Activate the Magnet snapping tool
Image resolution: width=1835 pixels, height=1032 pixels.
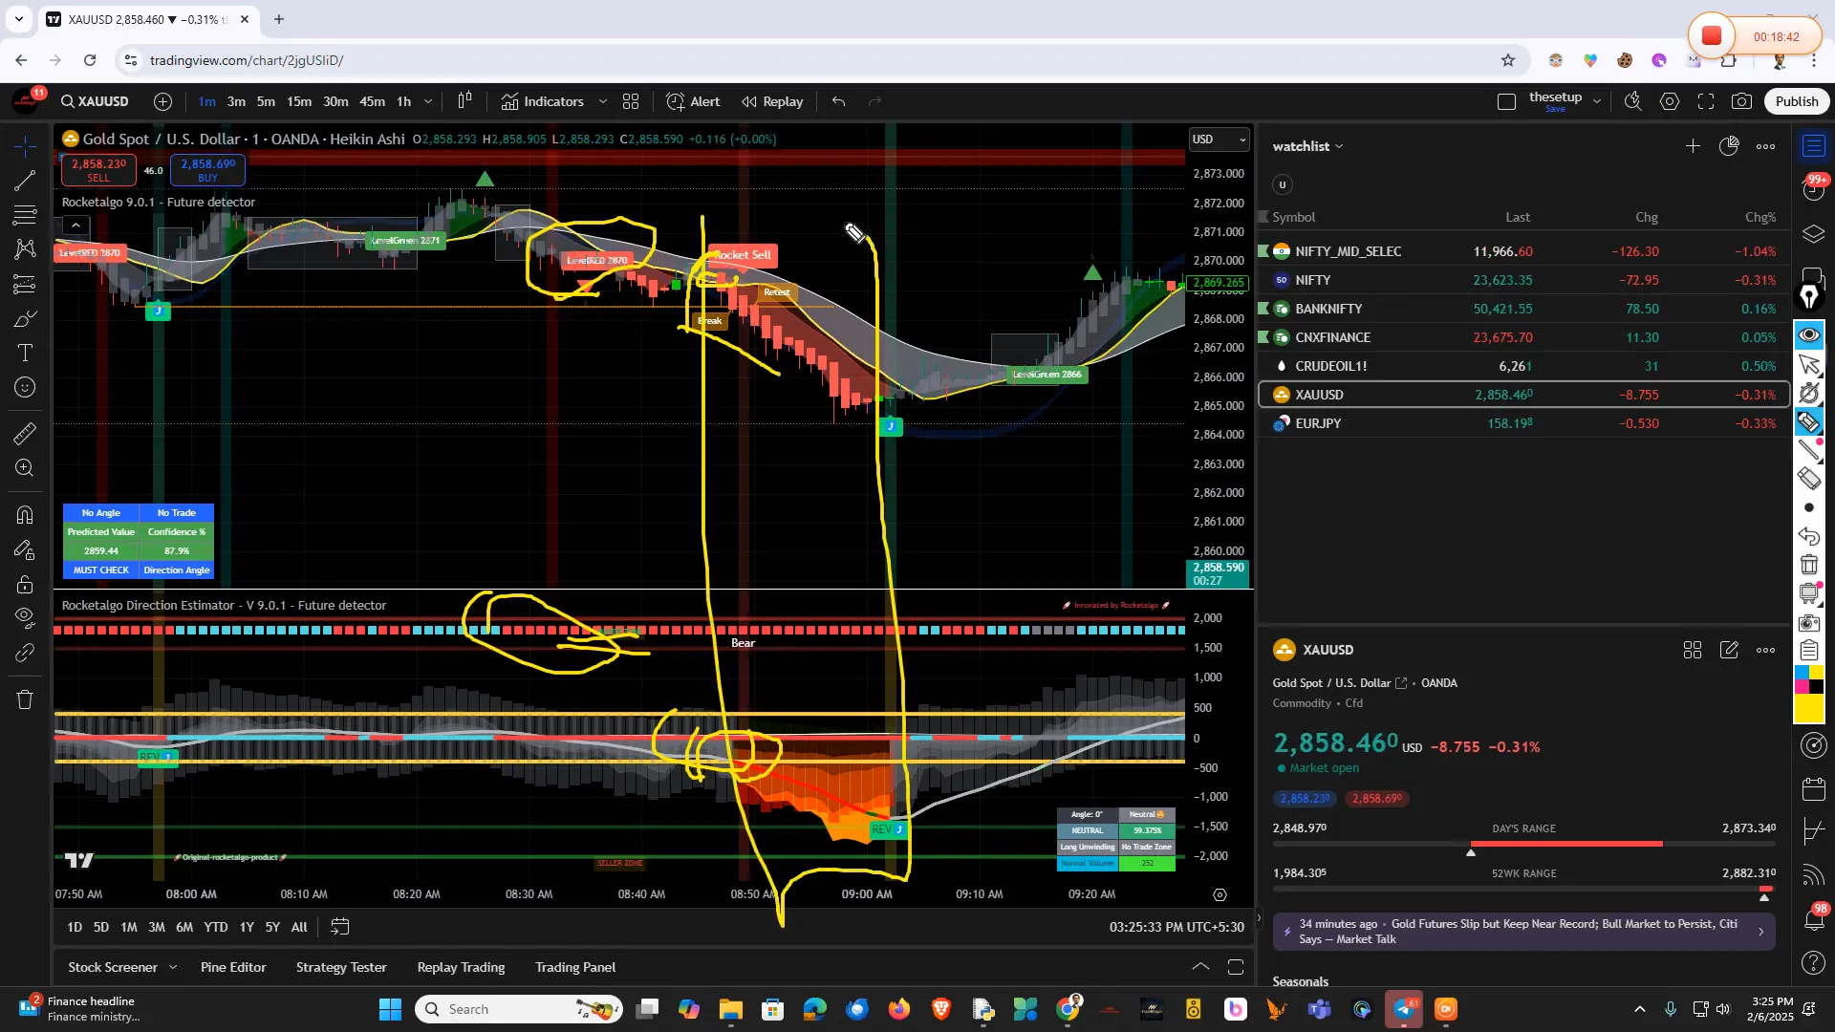pos(24,515)
